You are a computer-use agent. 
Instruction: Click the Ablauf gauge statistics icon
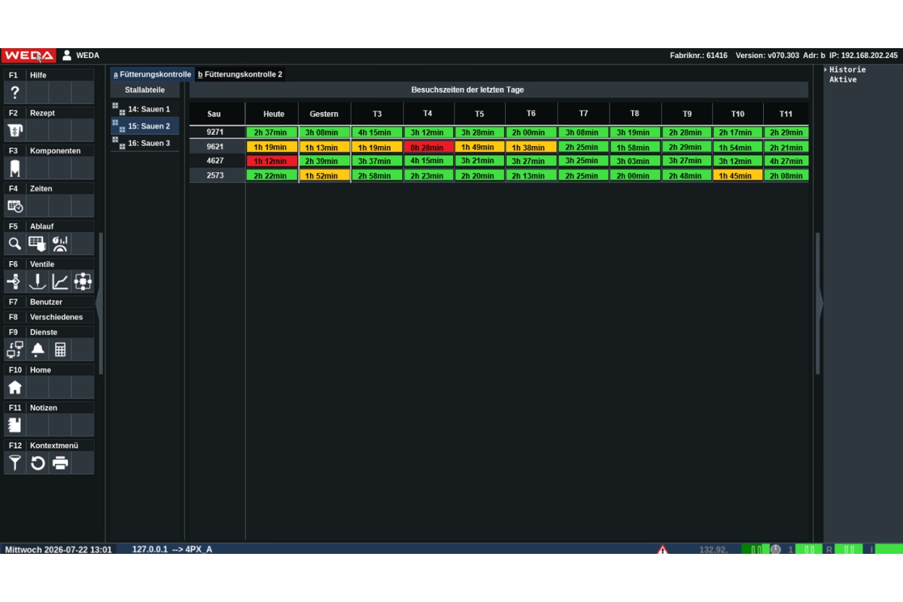tap(60, 244)
